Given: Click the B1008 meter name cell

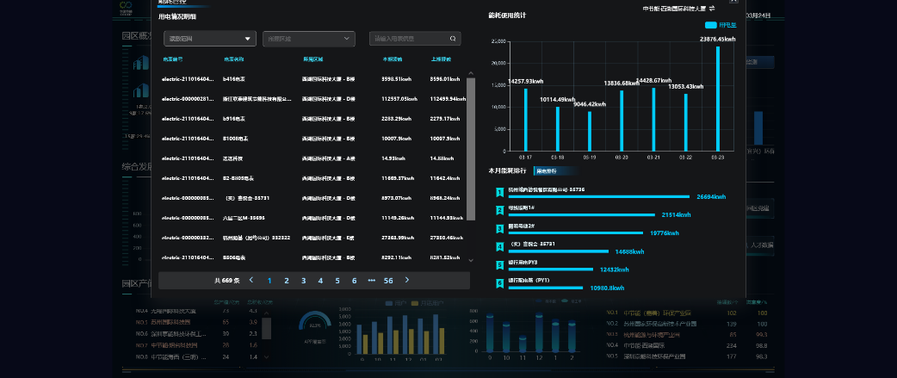Looking at the screenshot, I should point(235,139).
